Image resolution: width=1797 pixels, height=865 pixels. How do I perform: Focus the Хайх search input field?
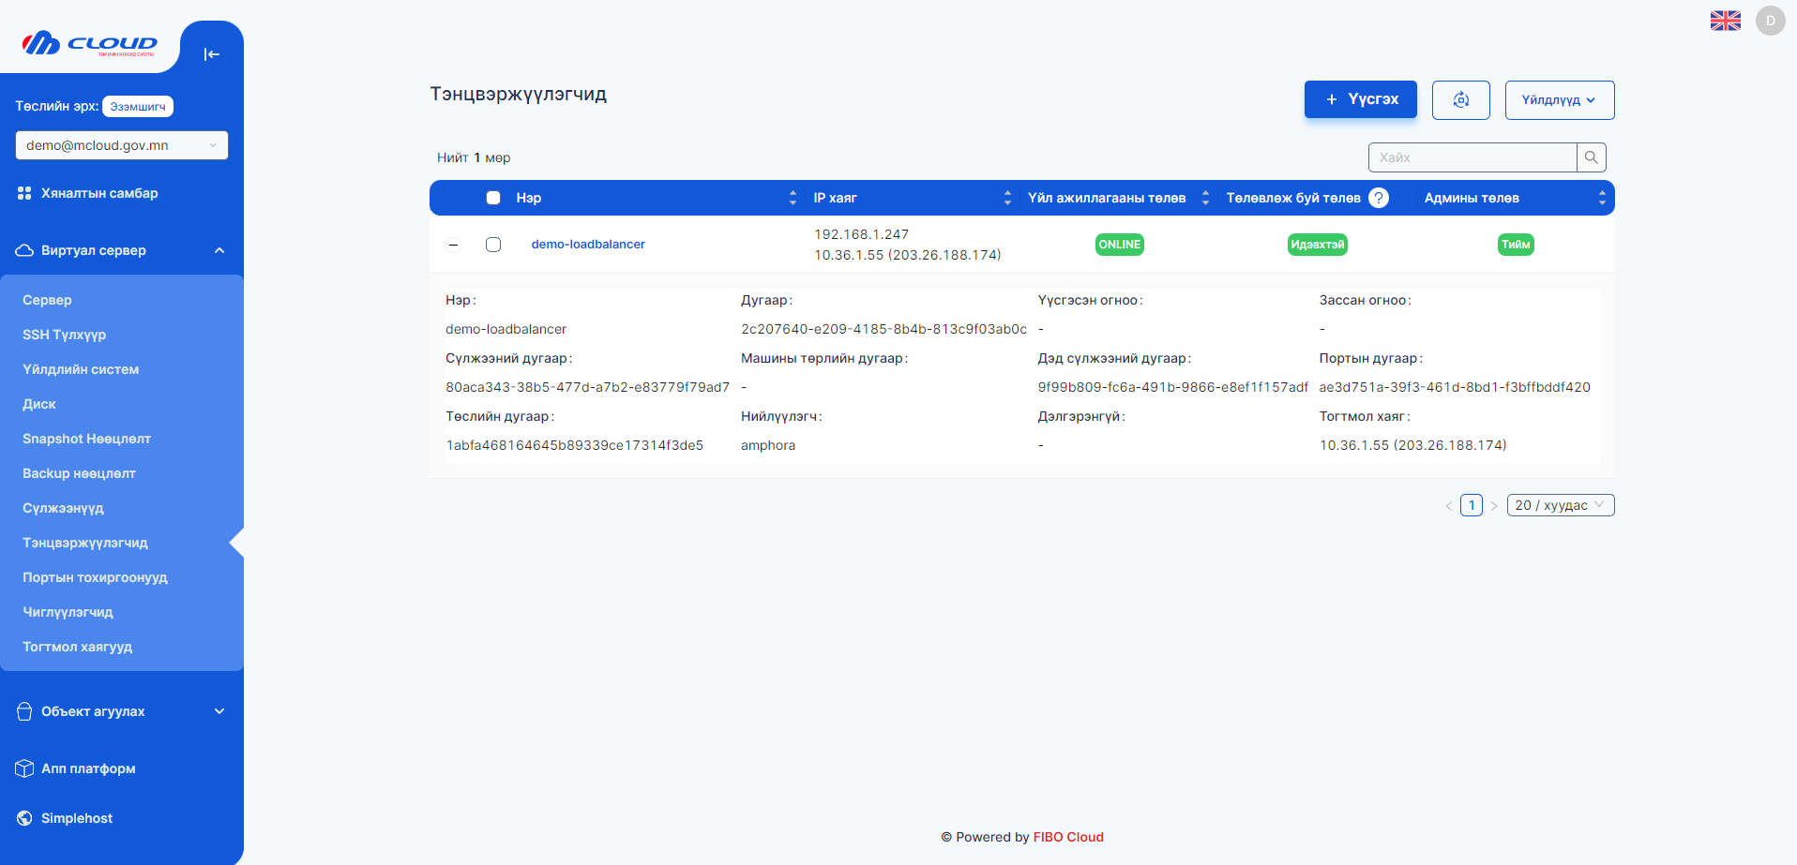click(1472, 157)
